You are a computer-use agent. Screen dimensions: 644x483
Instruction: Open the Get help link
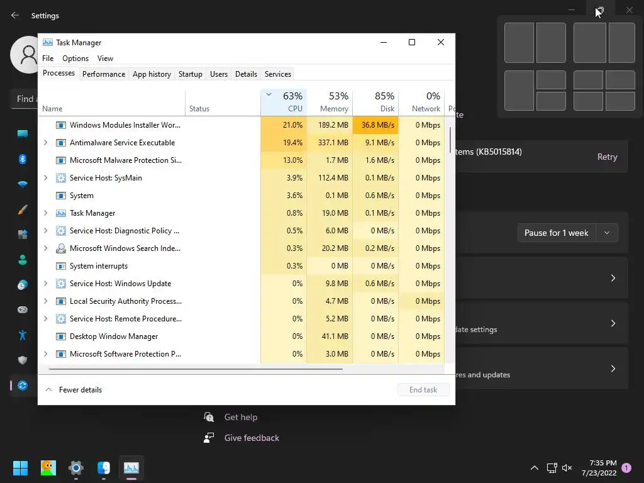(241, 417)
